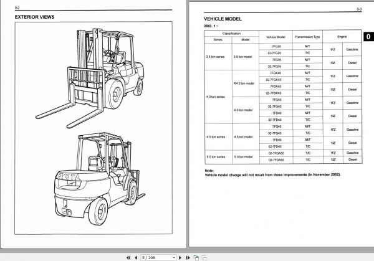374x261 pixels.
Task: Click the EXTERIOR VIEWS heading
Action: click(x=34, y=17)
